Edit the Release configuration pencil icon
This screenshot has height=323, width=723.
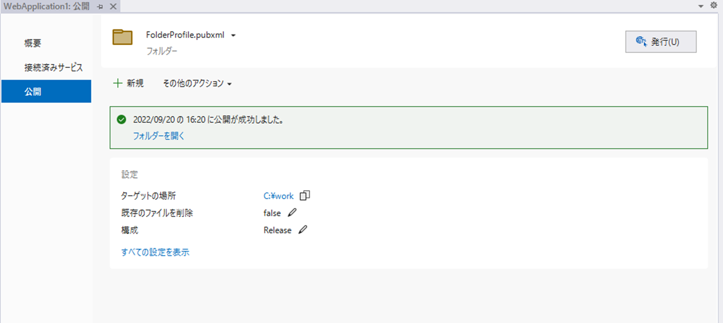303,229
